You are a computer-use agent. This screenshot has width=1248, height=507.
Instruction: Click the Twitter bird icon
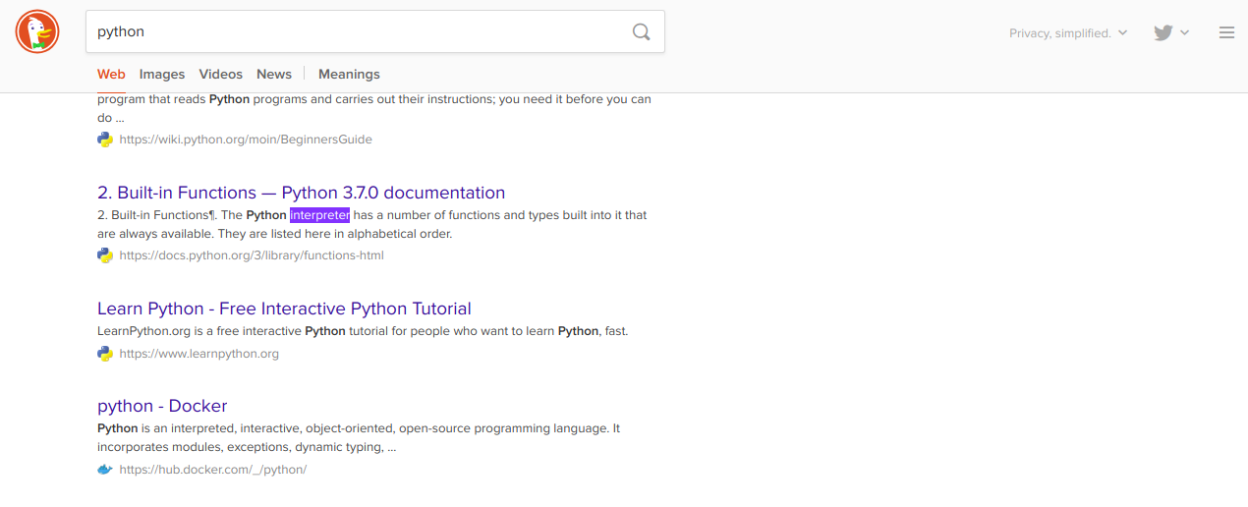tap(1163, 32)
